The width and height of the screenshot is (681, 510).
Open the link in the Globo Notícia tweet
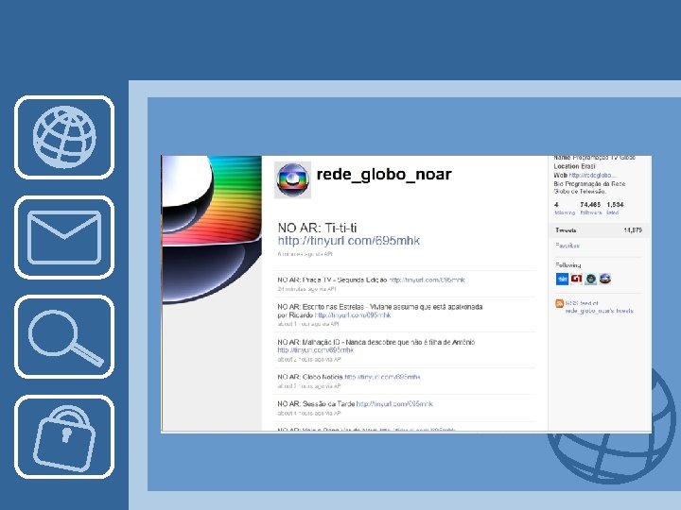[382, 377]
